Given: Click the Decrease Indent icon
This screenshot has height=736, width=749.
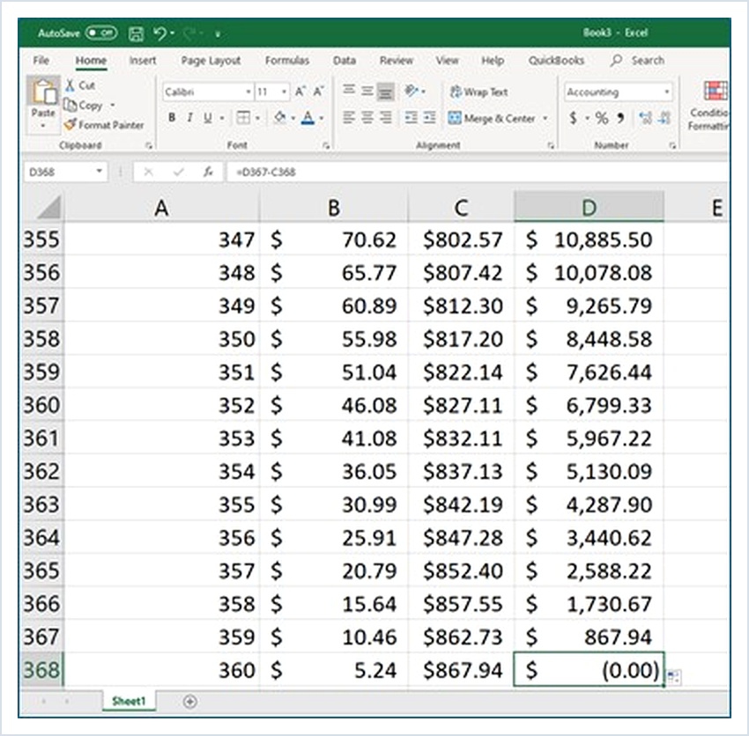Looking at the screenshot, I should [411, 117].
